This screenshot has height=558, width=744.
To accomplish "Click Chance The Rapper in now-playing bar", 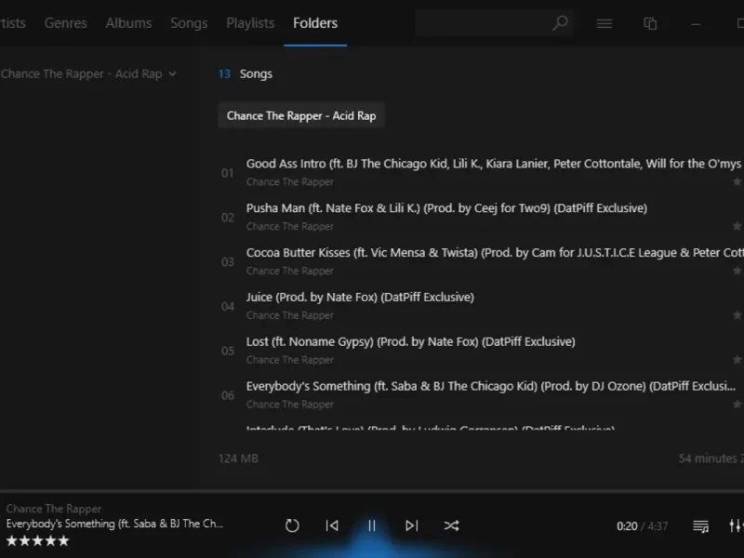I will coord(54,509).
